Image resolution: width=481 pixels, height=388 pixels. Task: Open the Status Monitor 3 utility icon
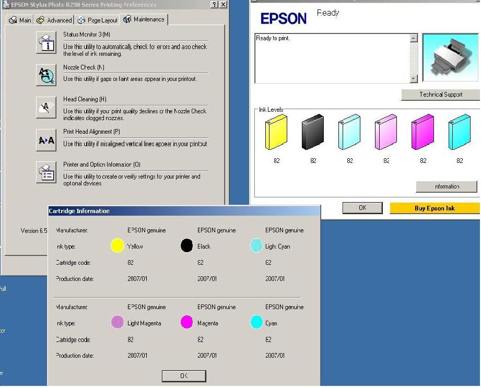coord(46,43)
